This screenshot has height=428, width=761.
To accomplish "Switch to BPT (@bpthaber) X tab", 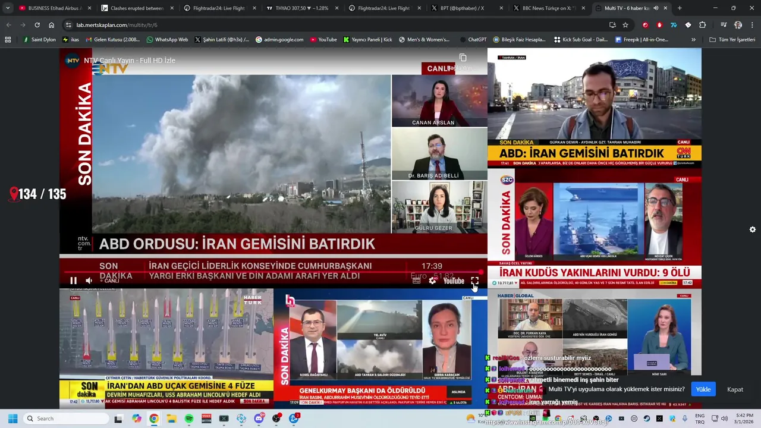I will (468, 8).
